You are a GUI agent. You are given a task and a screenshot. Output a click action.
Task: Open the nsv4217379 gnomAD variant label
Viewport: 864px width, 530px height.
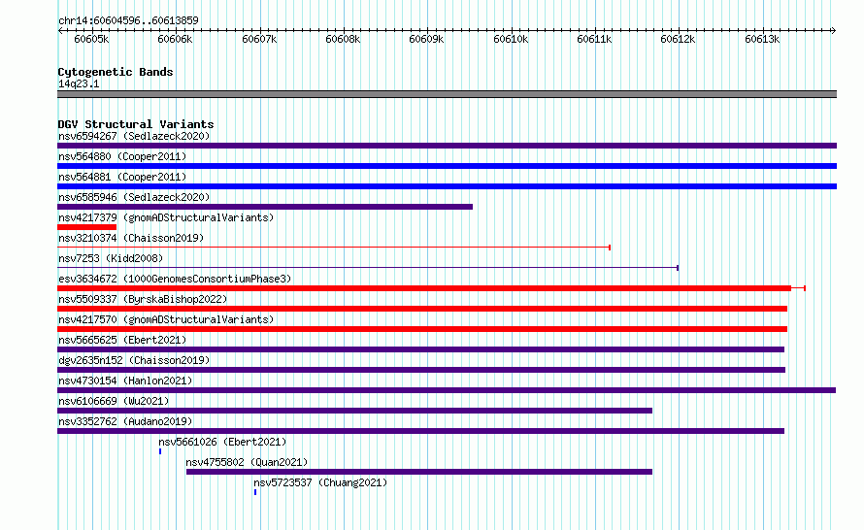click(x=166, y=217)
